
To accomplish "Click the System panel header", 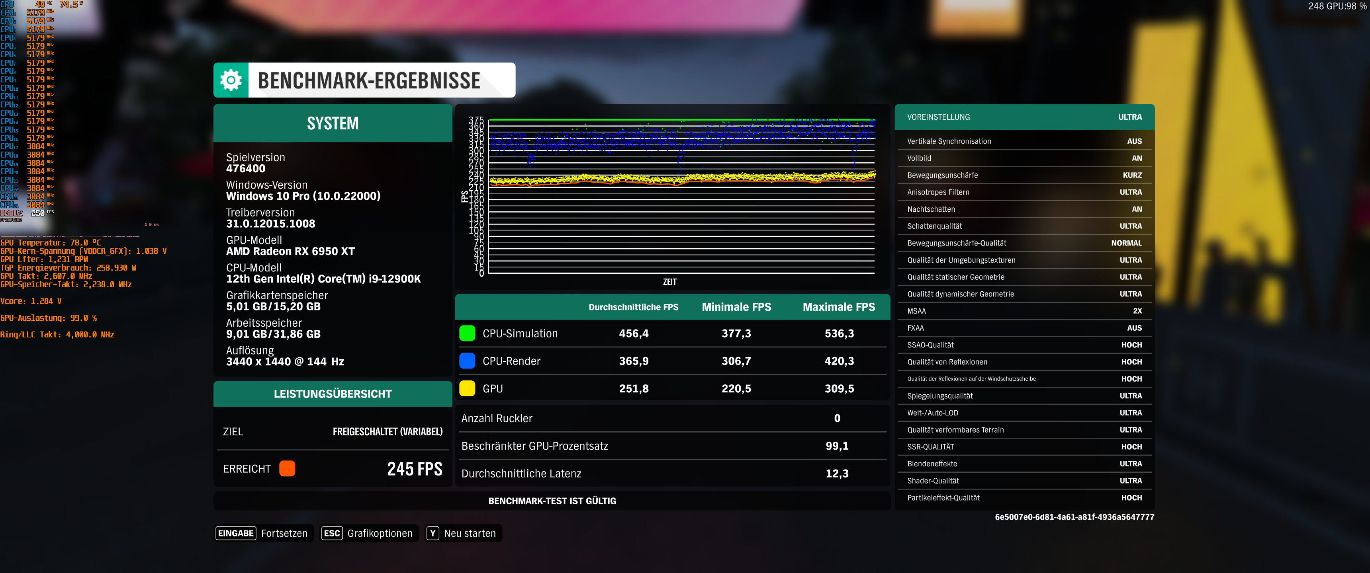I will pos(333,123).
